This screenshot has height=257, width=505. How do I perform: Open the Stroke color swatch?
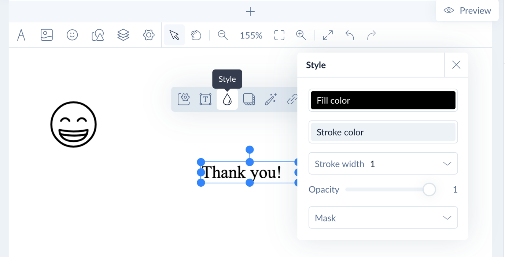383,132
